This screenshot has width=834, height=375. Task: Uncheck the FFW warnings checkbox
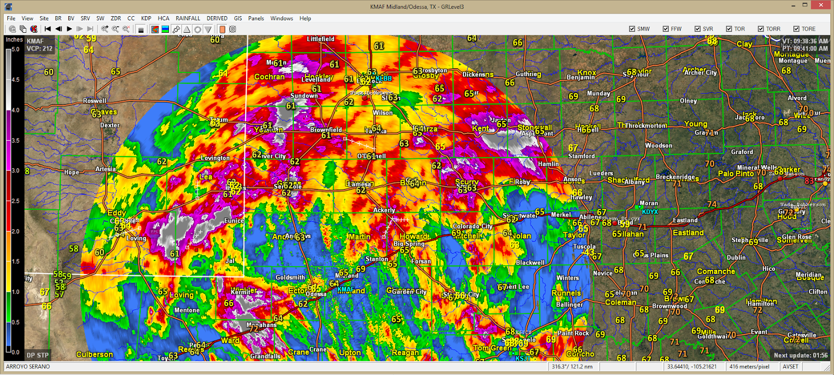(x=666, y=29)
